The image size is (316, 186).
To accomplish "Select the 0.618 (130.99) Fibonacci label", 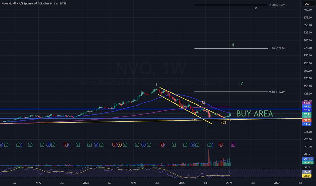I will pos(277,92).
